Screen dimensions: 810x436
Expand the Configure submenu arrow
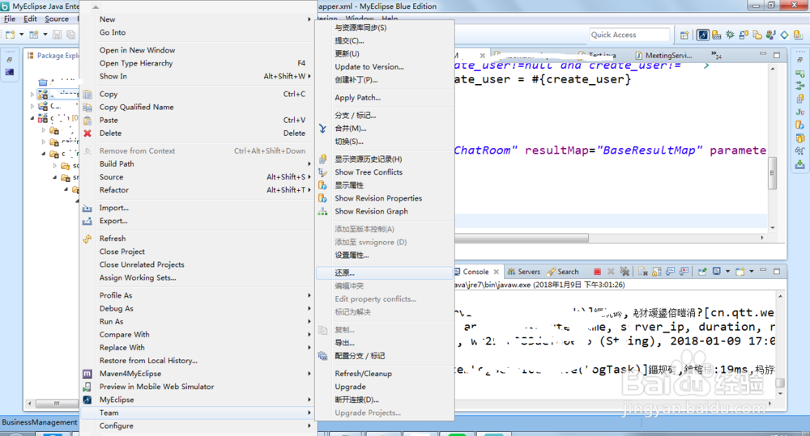coord(309,426)
